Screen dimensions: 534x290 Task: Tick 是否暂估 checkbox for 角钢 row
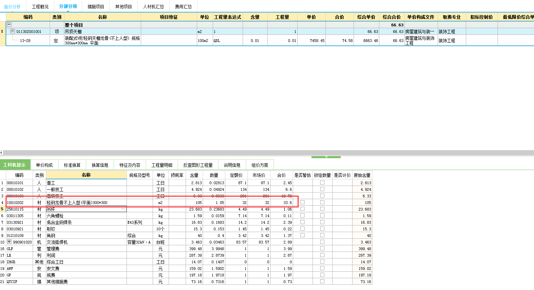tap(302, 235)
